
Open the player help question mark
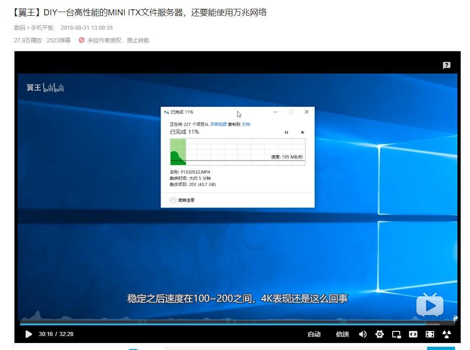[x=447, y=66]
